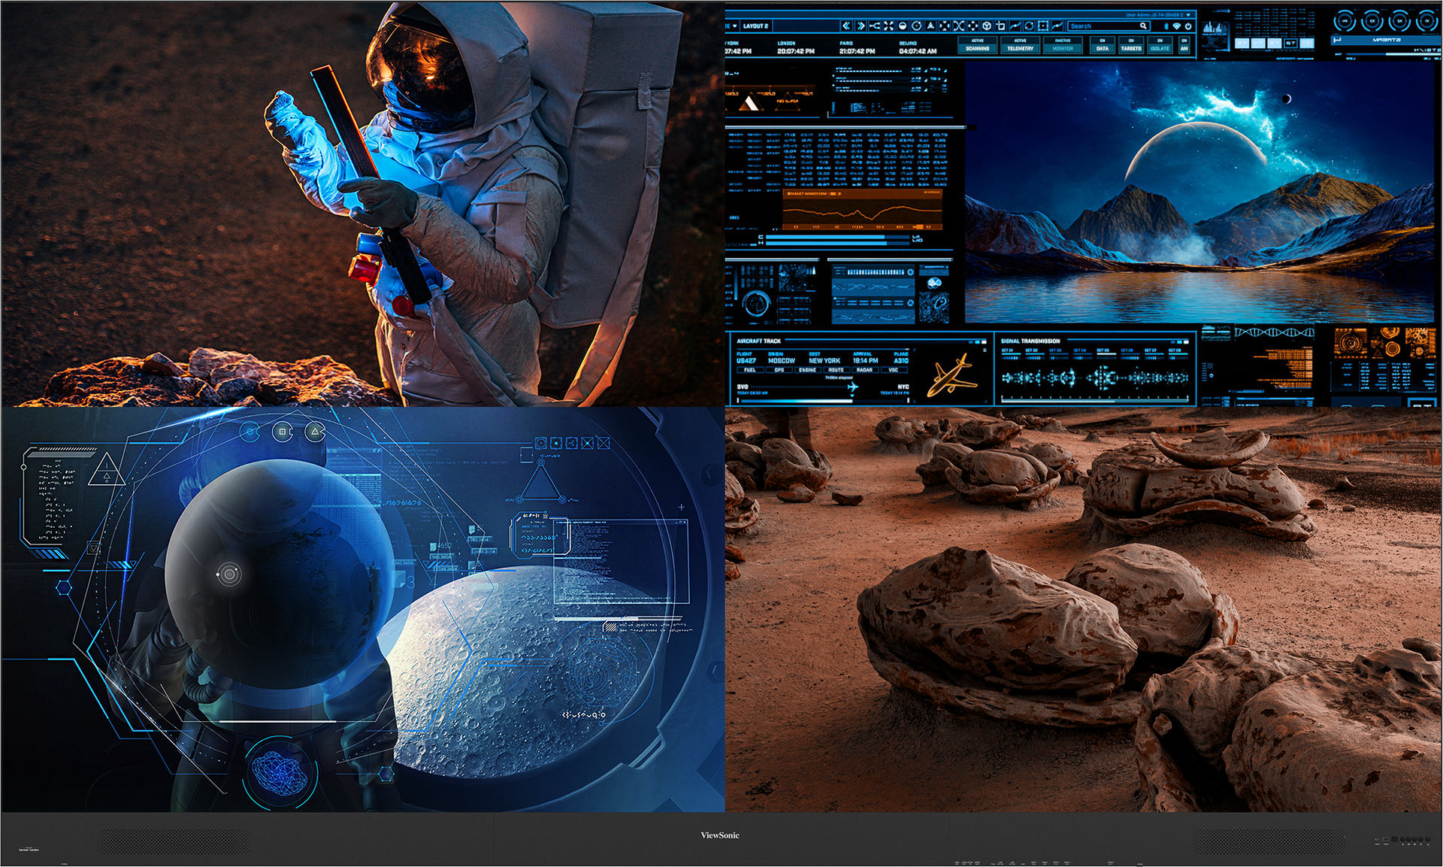This screenshot has width=1443, height=867.
Task: Click the refresh circular arrows icon
Action: pos(1029,26)
